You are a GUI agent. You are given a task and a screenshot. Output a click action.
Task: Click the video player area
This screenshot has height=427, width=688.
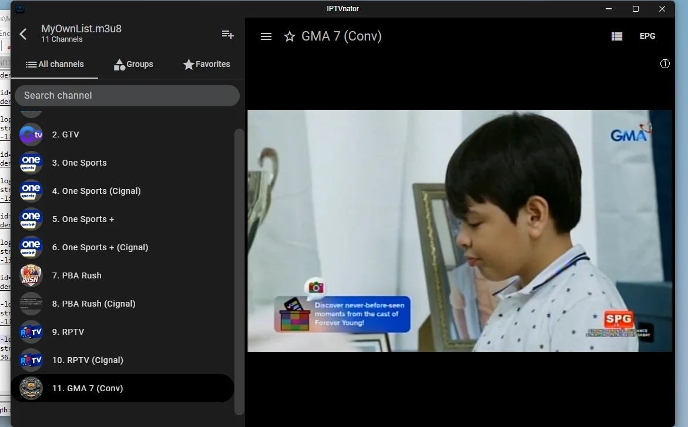tap(459, 230)
